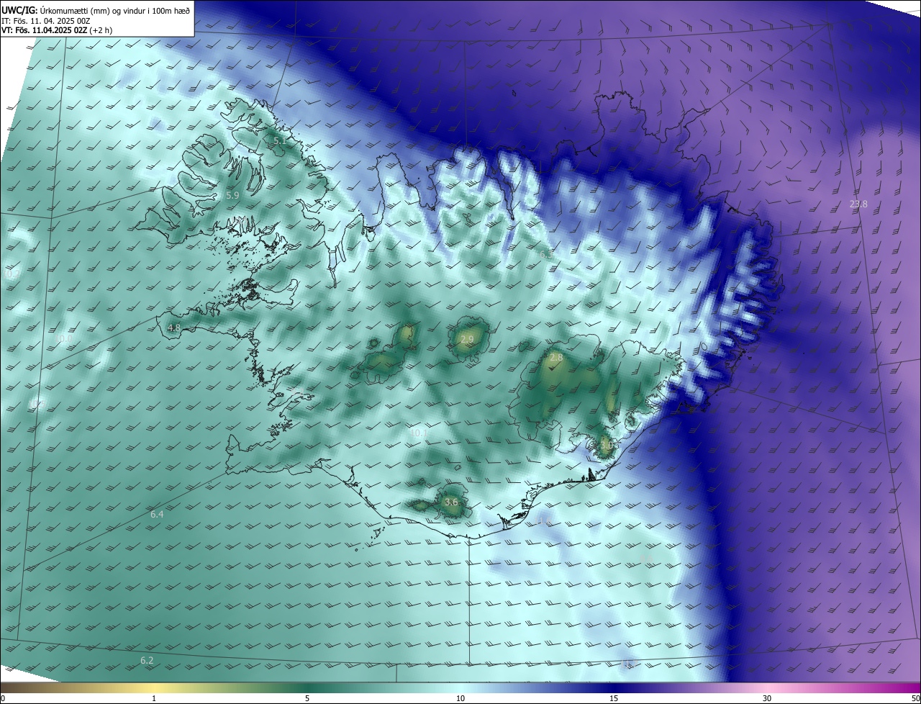Click the color scale tick label '0'
921x704 pixels.
point(3,698)
